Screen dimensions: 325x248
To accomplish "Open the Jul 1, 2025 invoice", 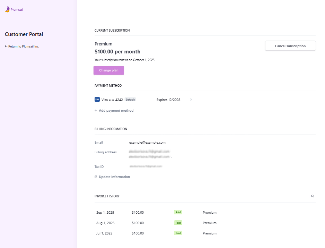I will [105, 233].
